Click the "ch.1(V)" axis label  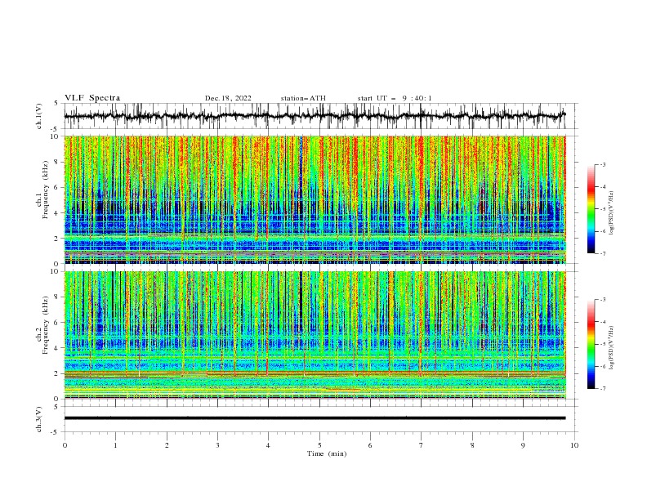click(39, 116)
